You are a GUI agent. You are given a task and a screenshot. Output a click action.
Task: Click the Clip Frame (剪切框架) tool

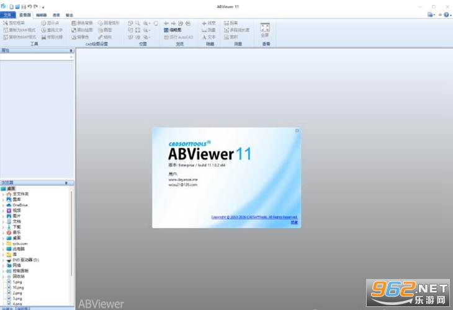click(x=14, y=23)
